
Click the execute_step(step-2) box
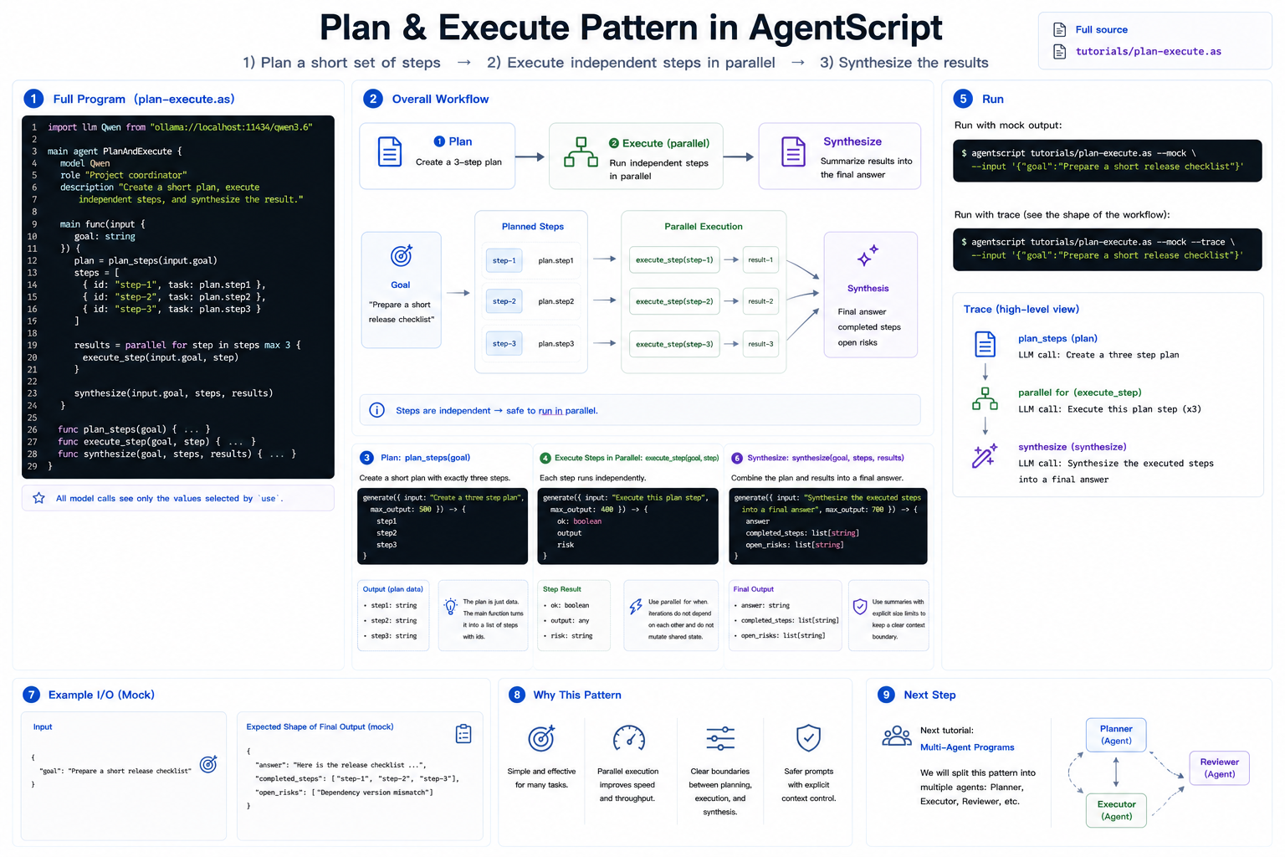674,301
